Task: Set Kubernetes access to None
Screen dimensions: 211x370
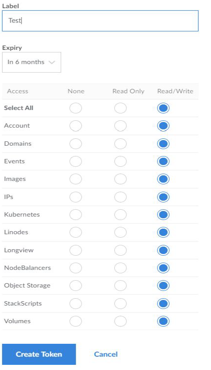Action: pyautogui.click(x=76, y=215)
